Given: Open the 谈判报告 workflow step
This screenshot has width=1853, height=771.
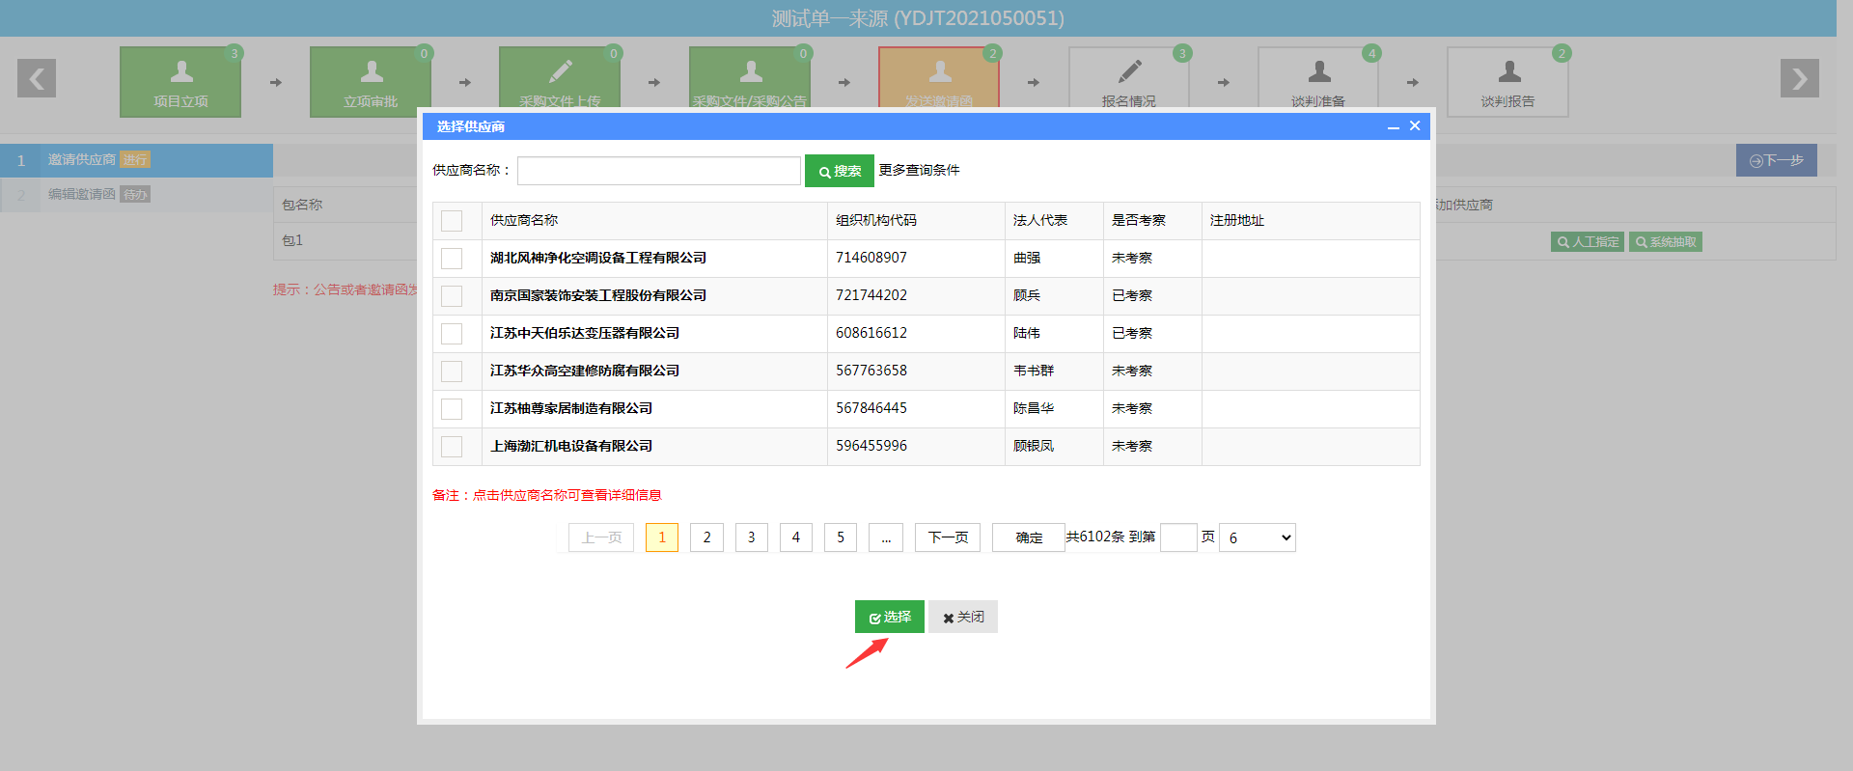Looking at the screenshot, I should pos(1507,82).
